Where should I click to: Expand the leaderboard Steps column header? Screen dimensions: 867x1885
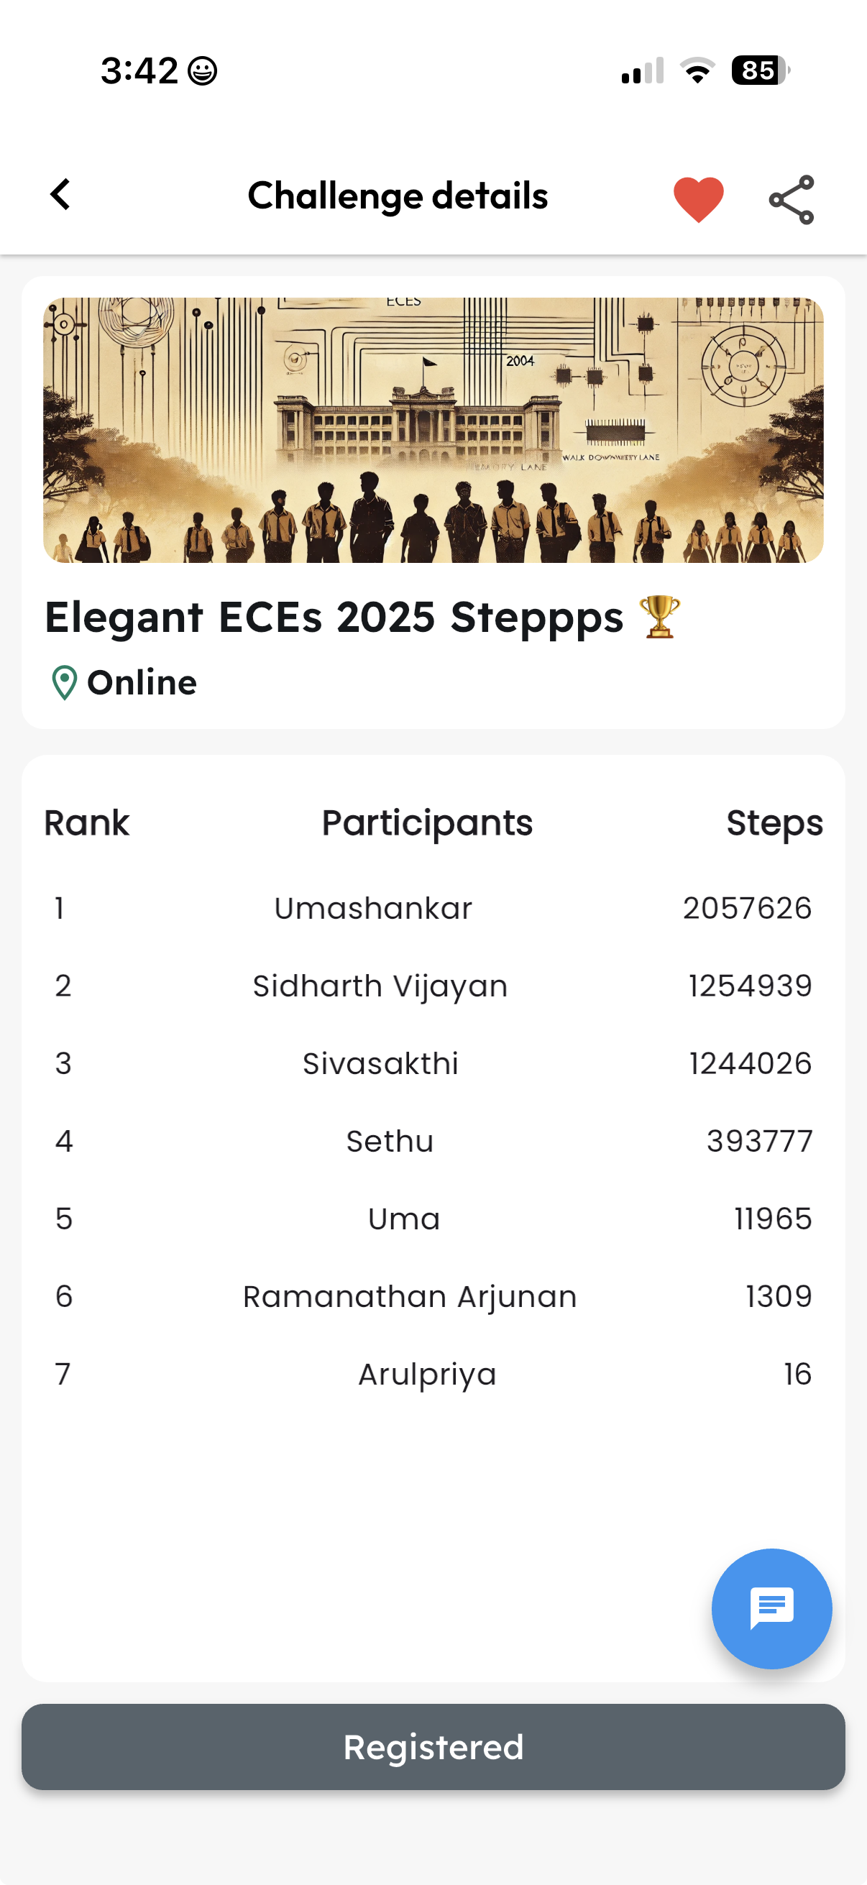click(774, 822)
